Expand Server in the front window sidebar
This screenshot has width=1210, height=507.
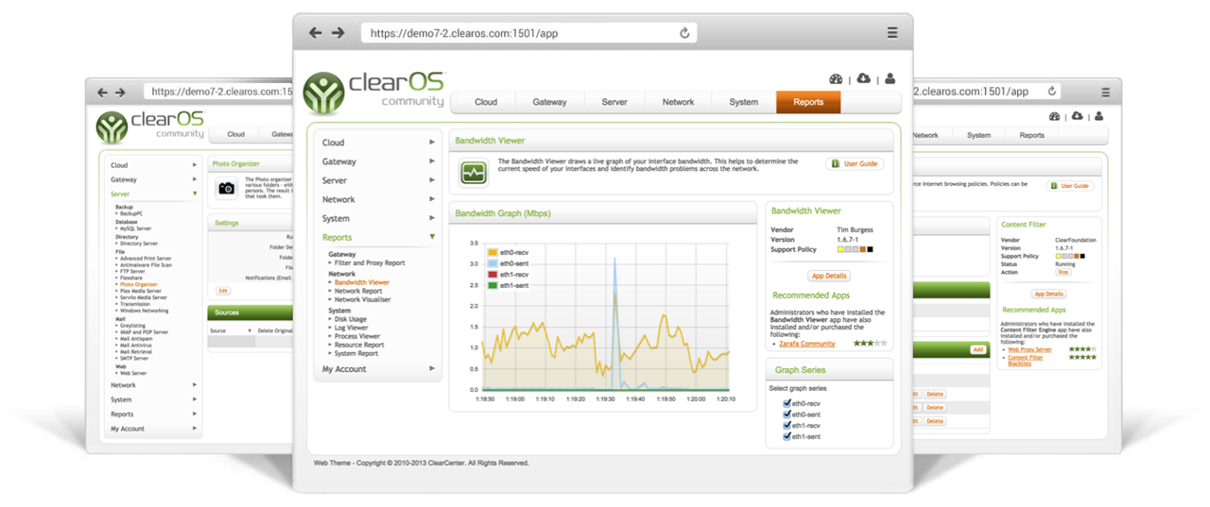pos(378,180)
